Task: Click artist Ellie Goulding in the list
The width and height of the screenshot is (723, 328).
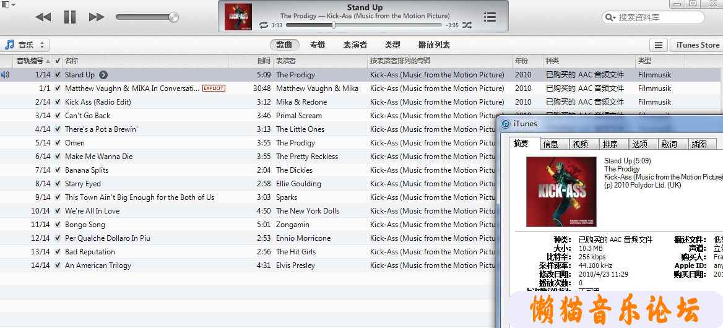Action: click(x=298, y=184)
